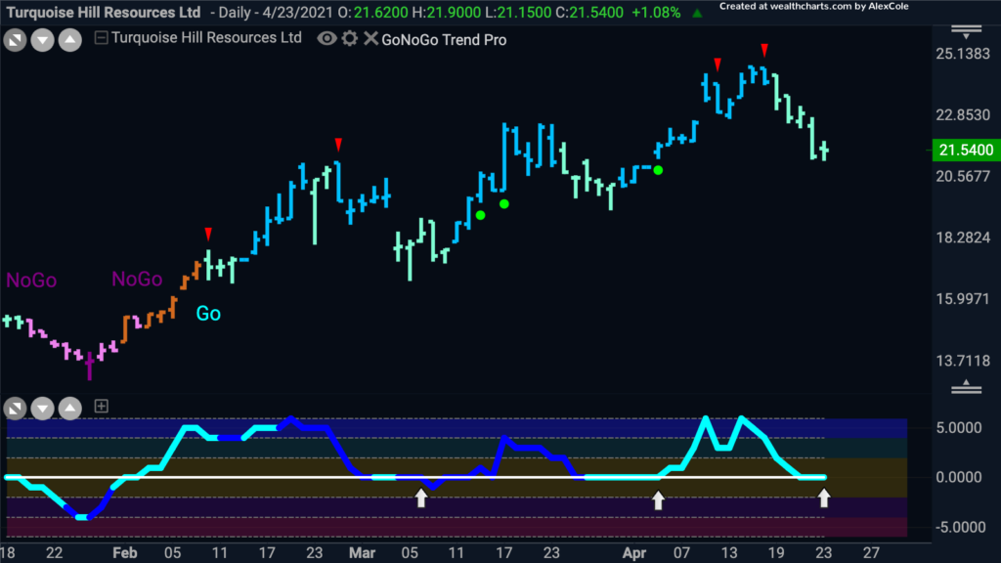Click the 15.9971 price axis label

click(x=963, y=299)
